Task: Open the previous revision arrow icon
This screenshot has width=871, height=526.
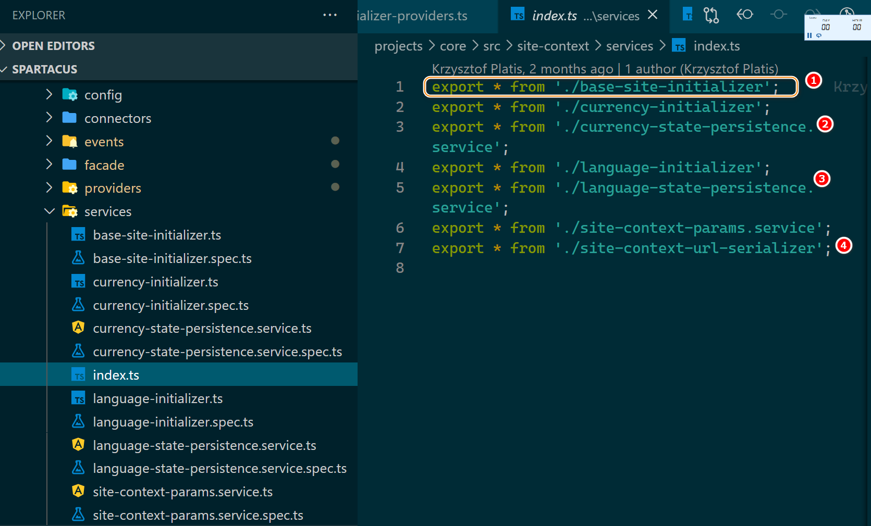Action: 745,15
